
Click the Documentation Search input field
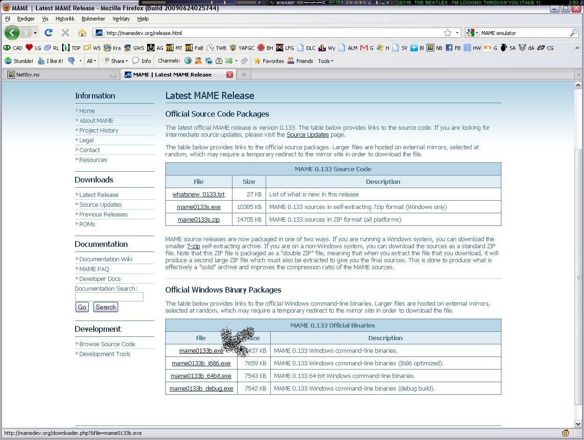point(109,297)
